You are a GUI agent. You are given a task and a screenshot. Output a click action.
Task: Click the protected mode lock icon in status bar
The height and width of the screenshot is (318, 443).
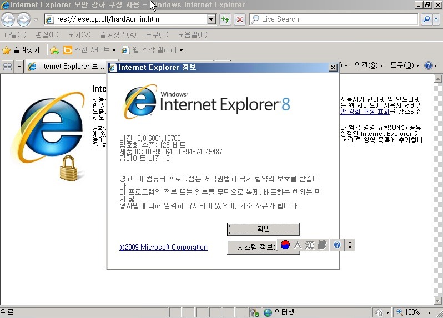pyautogui.click(x=379, y=312)
